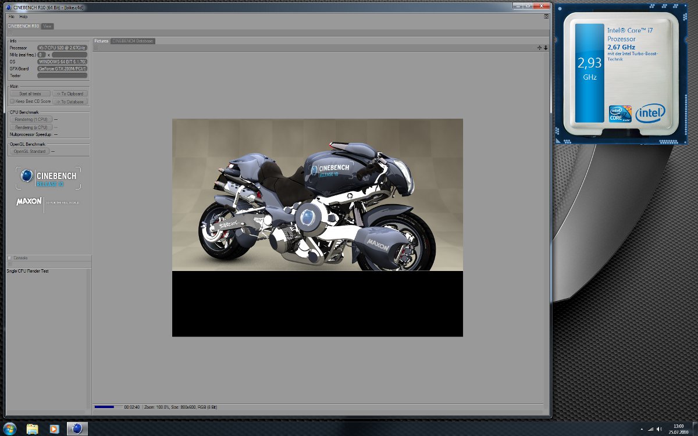Click the OpenGL Standard button
Screen dimensions: 698x436
(30, 151)
